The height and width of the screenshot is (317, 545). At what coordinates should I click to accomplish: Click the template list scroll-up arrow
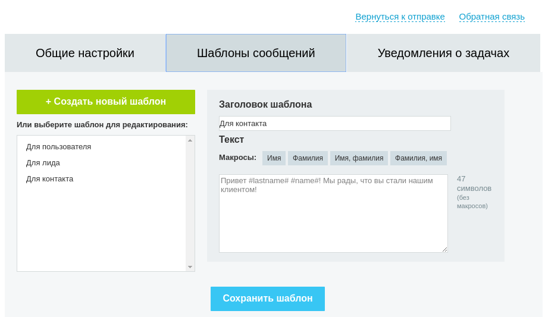pos(190,140)
